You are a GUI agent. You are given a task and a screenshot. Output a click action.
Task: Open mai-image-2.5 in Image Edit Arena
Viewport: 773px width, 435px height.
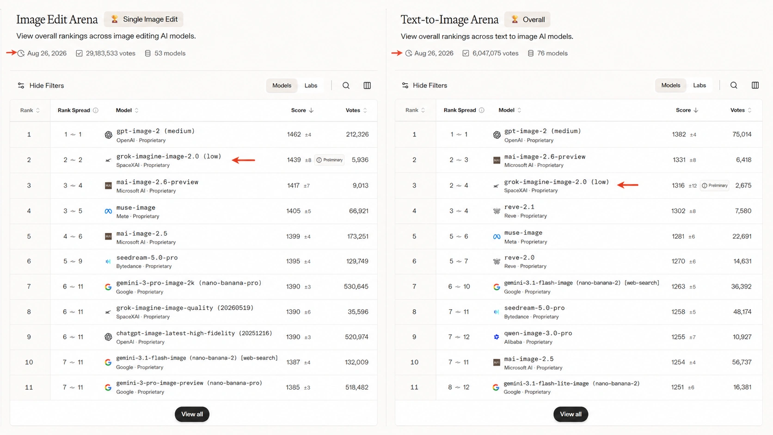pos(142,233)
